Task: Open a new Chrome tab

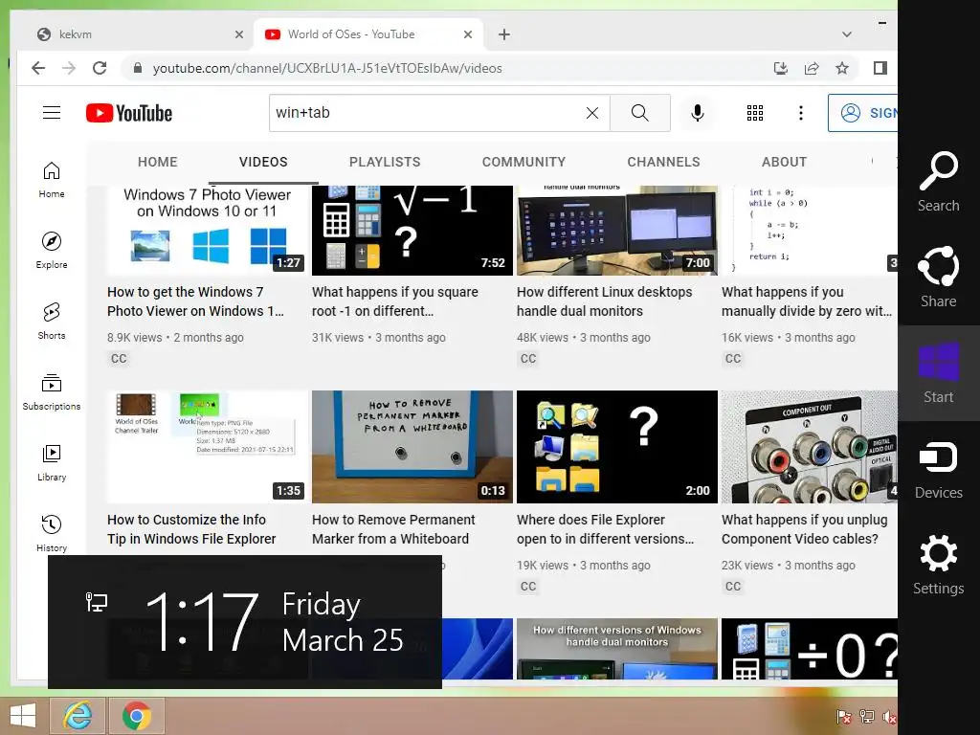Action: coord(504,34)
